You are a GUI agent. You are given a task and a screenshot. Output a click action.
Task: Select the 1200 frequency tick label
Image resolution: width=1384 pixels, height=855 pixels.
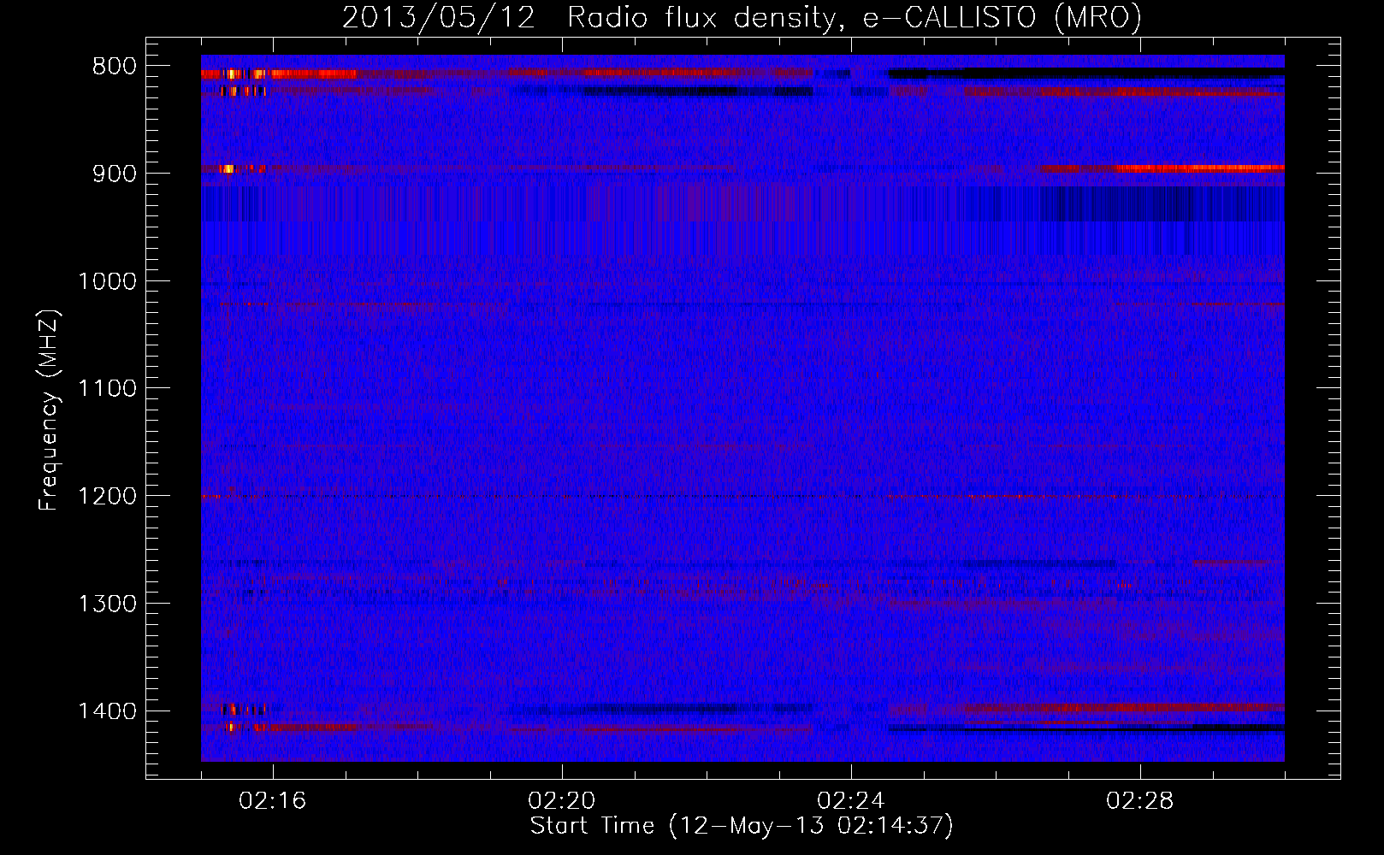(107, 497)
